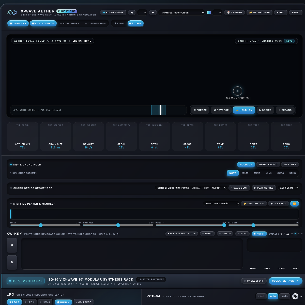Toggle the Hold: On lock button
The height and width of the screenshot is (305, 305).
(x=244, y=110)
